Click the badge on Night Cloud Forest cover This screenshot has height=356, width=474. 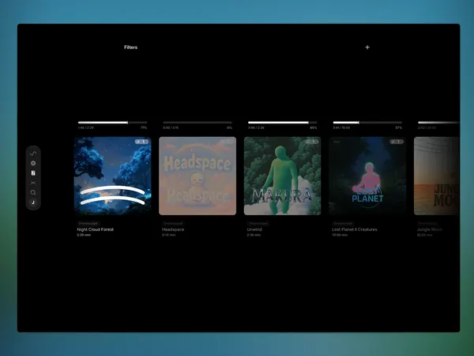click(141, 142)
